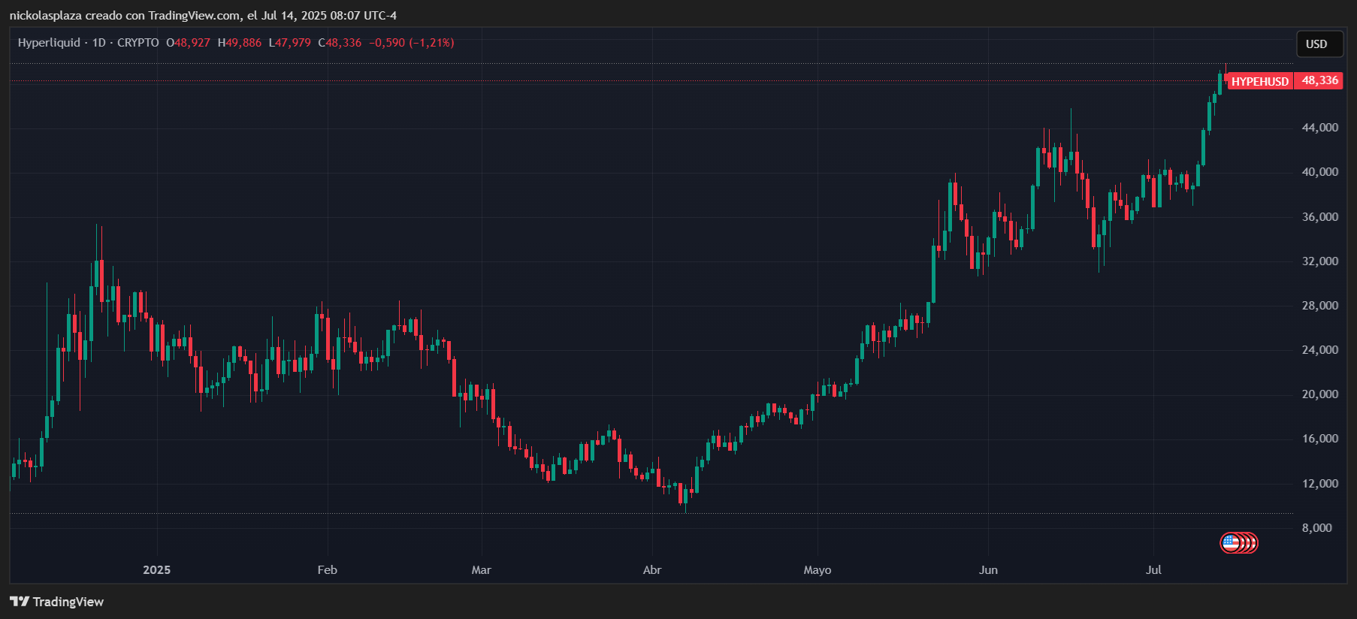Click the 12,000 price axis label

tap(1320, 484)
